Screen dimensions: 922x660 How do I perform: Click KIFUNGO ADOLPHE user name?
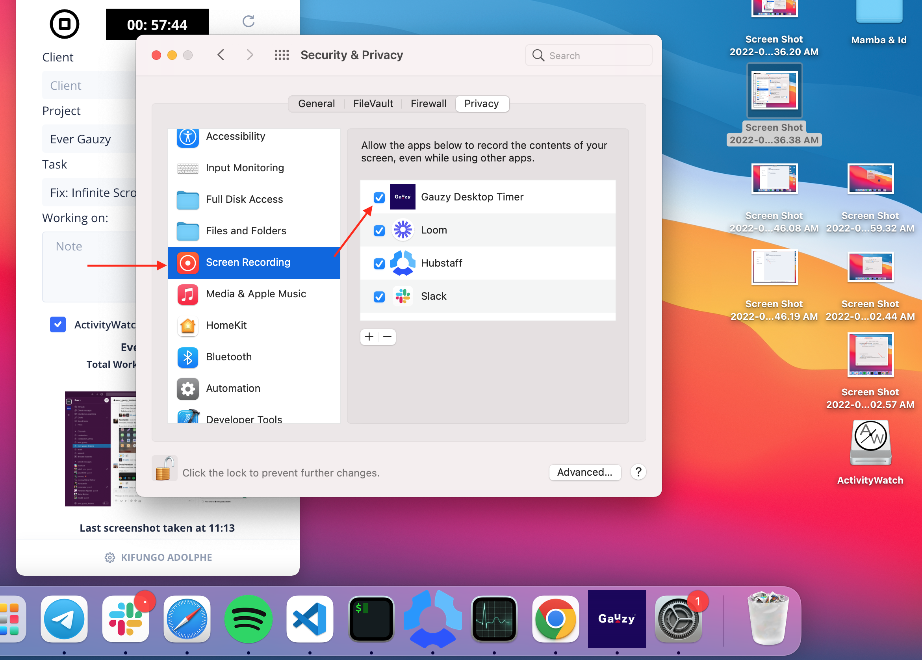(x=167, y=558)
